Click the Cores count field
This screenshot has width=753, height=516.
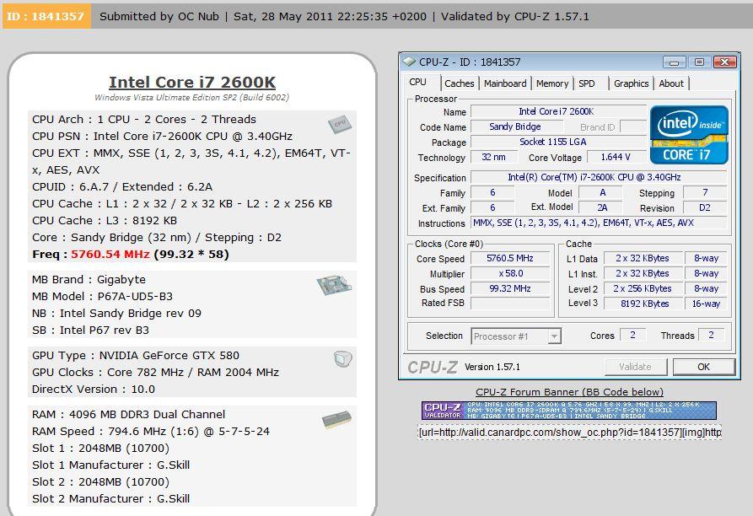pyautogui.click(x=633, y=335)
